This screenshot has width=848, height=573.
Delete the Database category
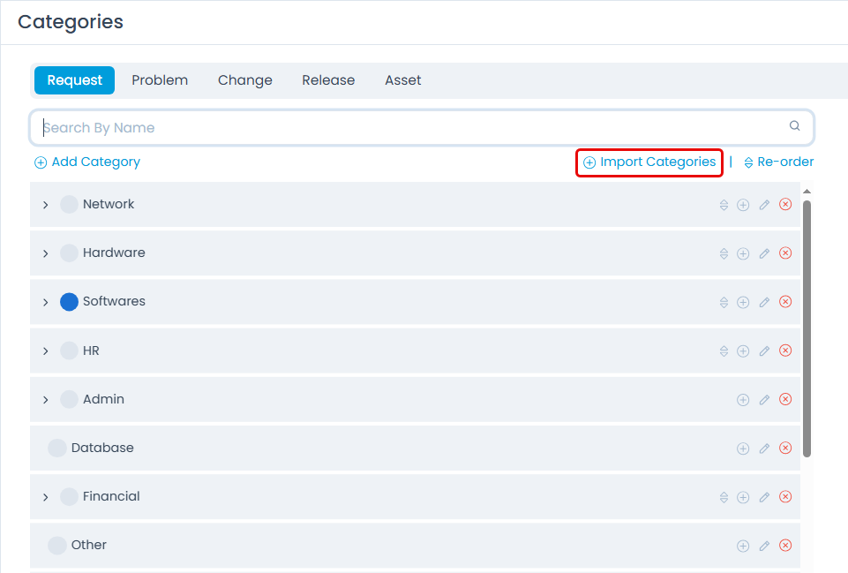[x=785, y=448]
